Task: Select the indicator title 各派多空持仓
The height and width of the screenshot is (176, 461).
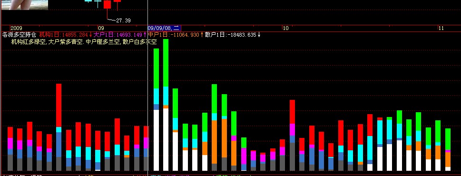Action: [x=20, y=35]
